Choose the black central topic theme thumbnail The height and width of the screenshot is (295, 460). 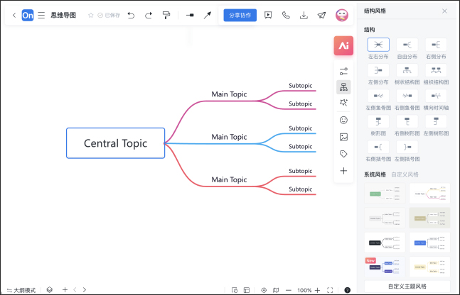385,243
